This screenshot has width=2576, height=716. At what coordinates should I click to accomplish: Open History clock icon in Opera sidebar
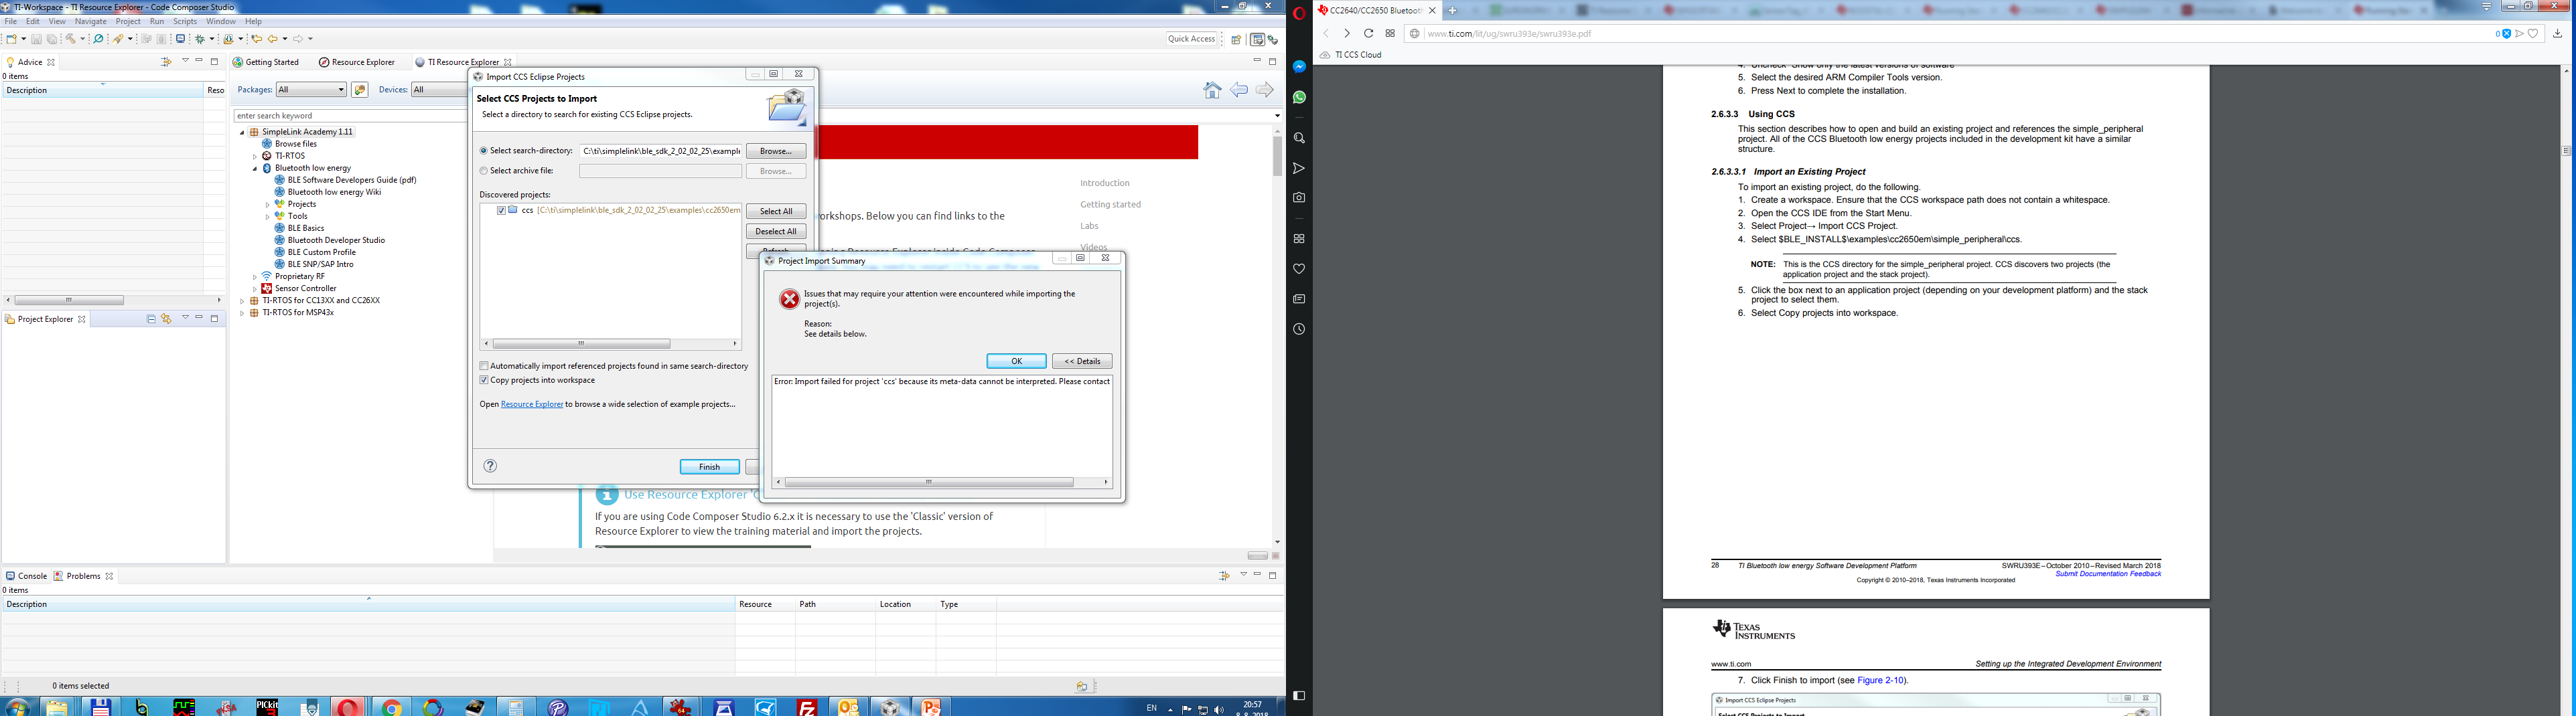(x=1299, y=329)
